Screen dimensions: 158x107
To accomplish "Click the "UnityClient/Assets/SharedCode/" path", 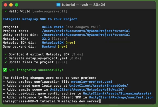I will 99,86.
